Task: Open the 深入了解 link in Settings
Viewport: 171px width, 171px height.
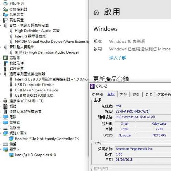Action: point(118,58)
